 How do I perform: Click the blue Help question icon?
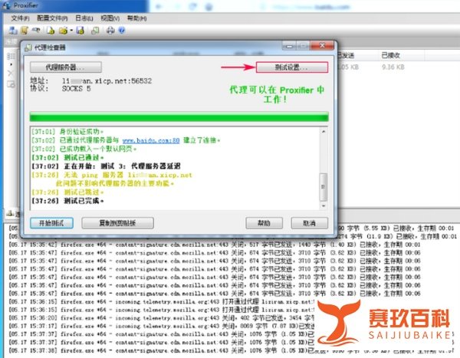121,30
